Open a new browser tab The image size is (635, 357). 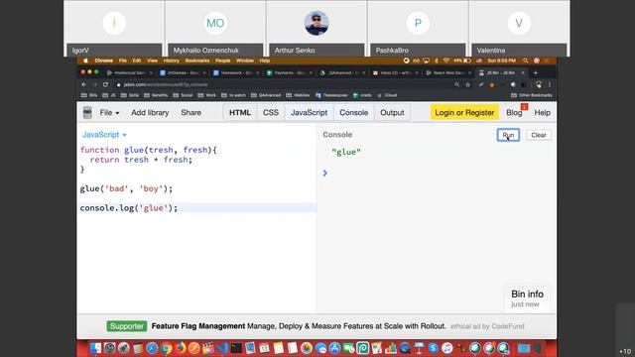point(536,72)
